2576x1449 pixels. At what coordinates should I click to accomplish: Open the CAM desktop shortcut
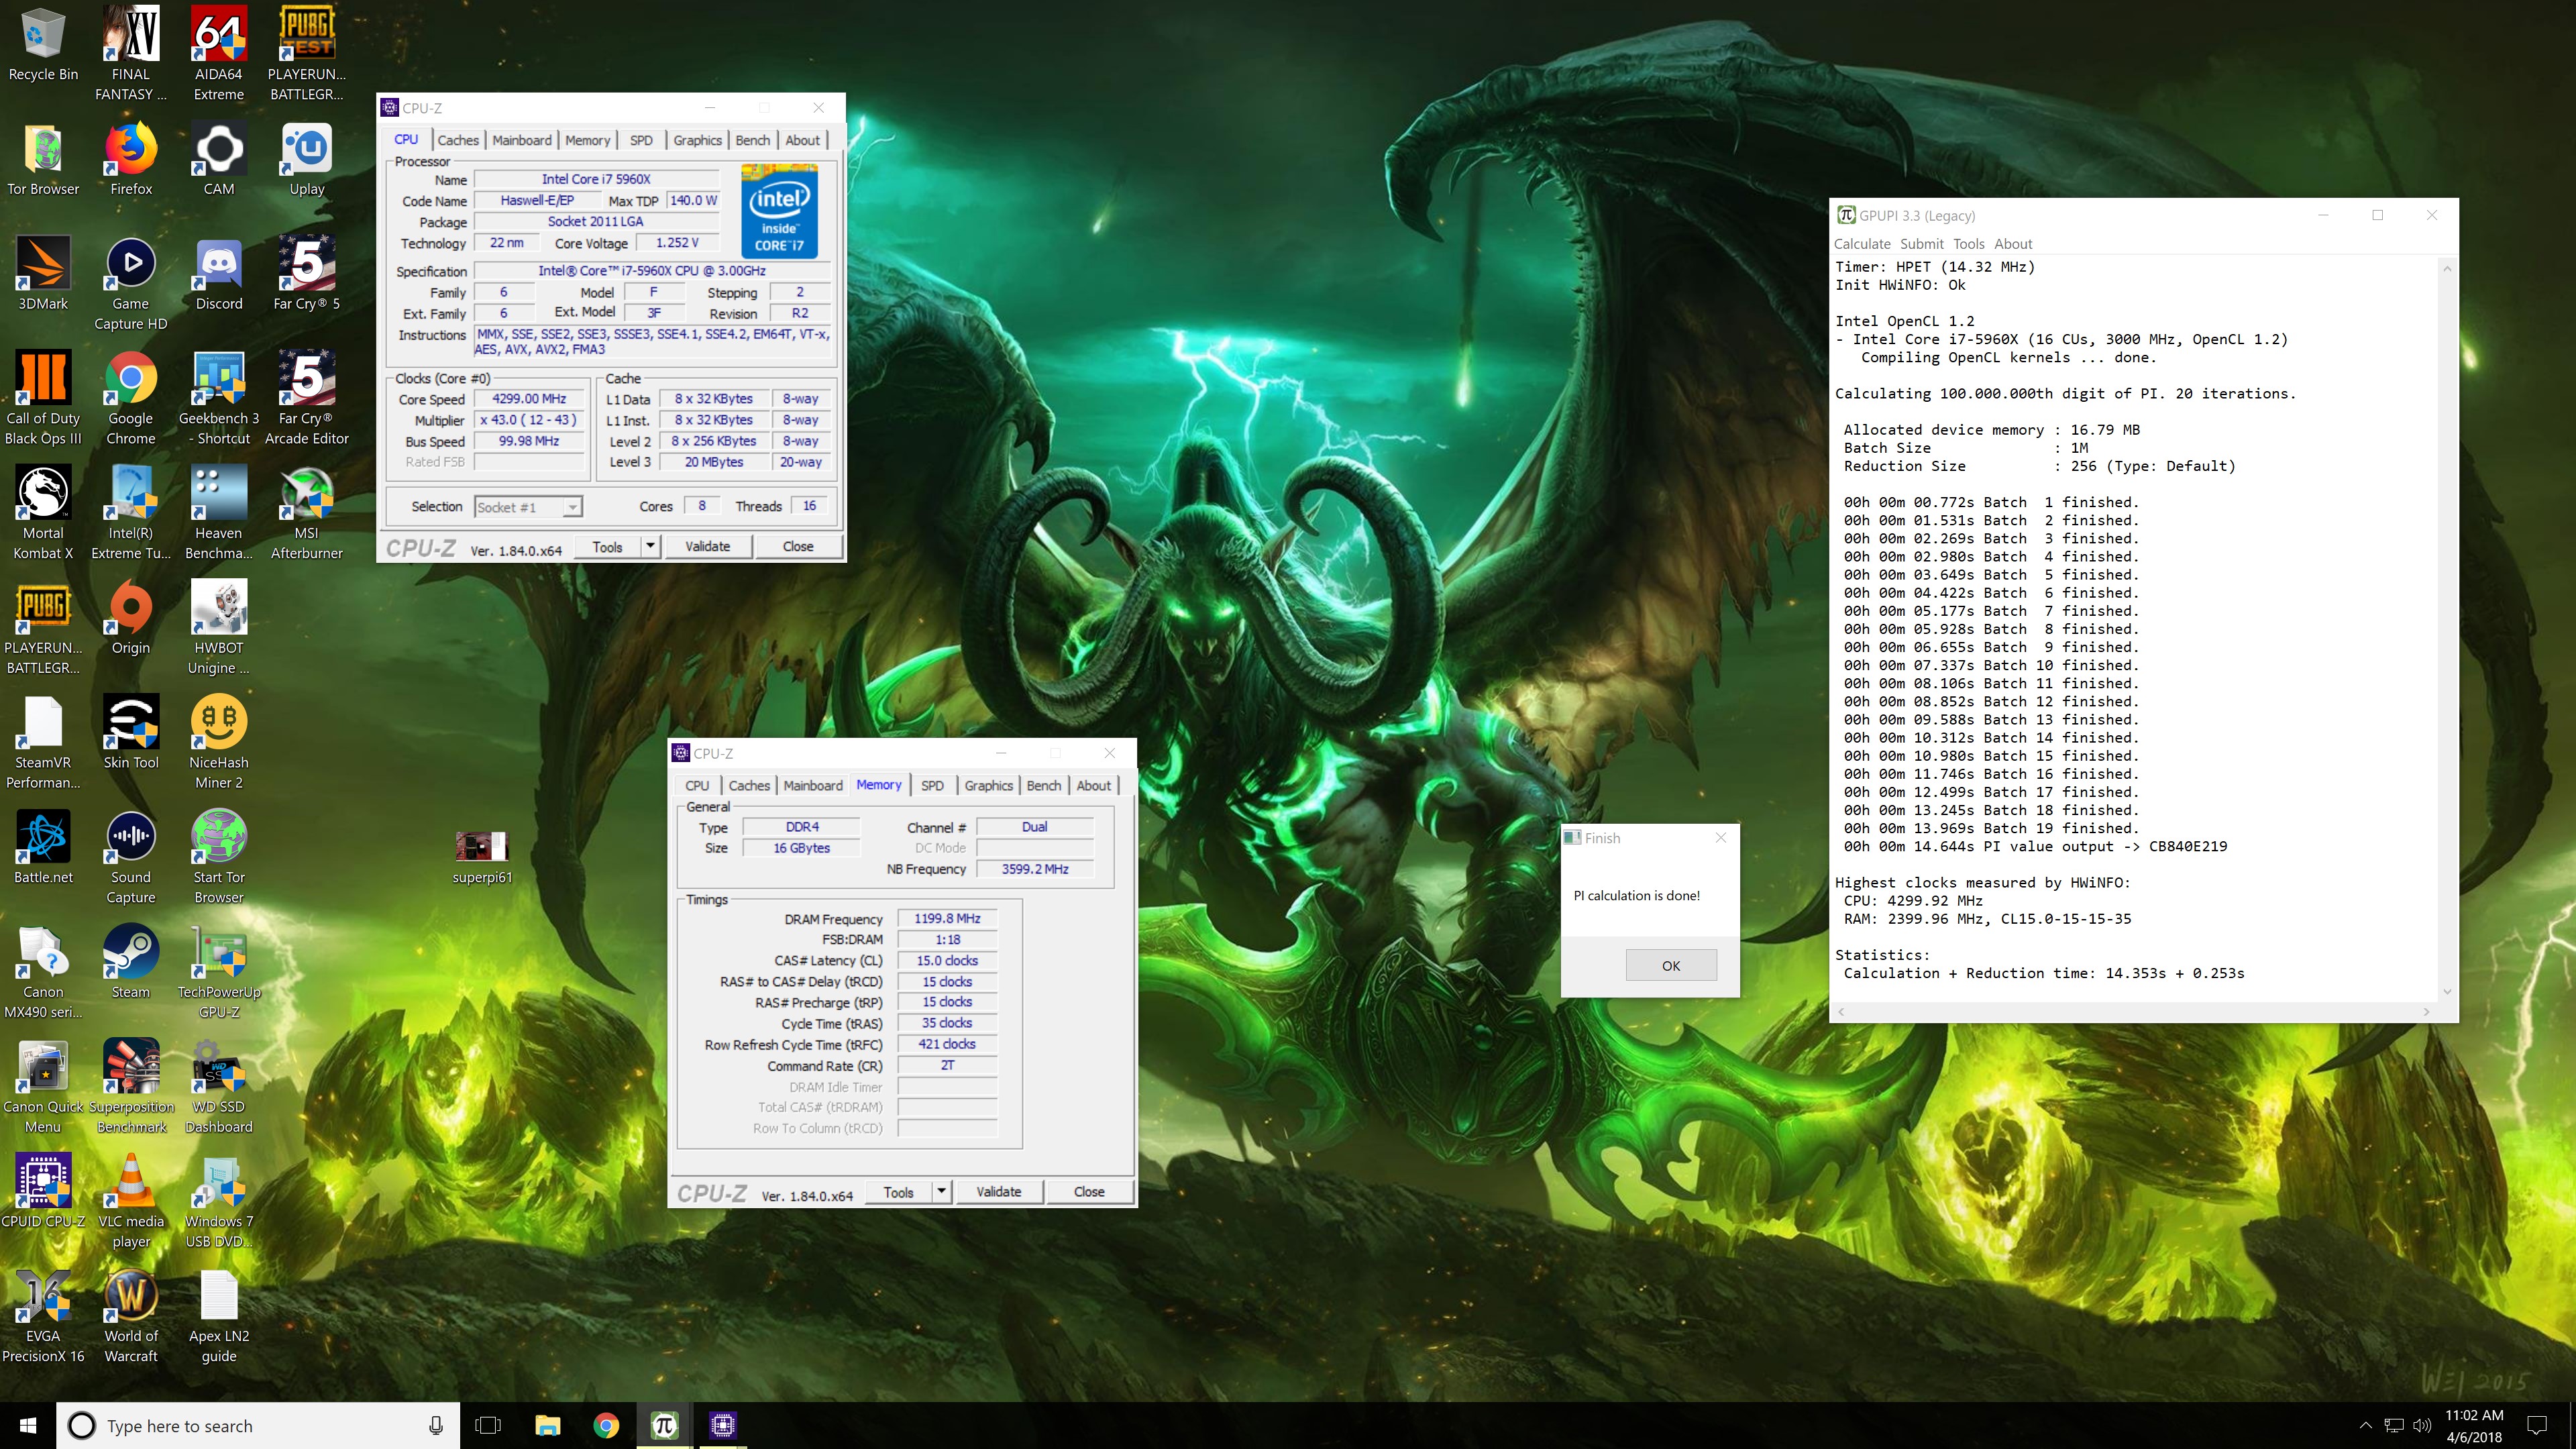(x=219, y=159)
